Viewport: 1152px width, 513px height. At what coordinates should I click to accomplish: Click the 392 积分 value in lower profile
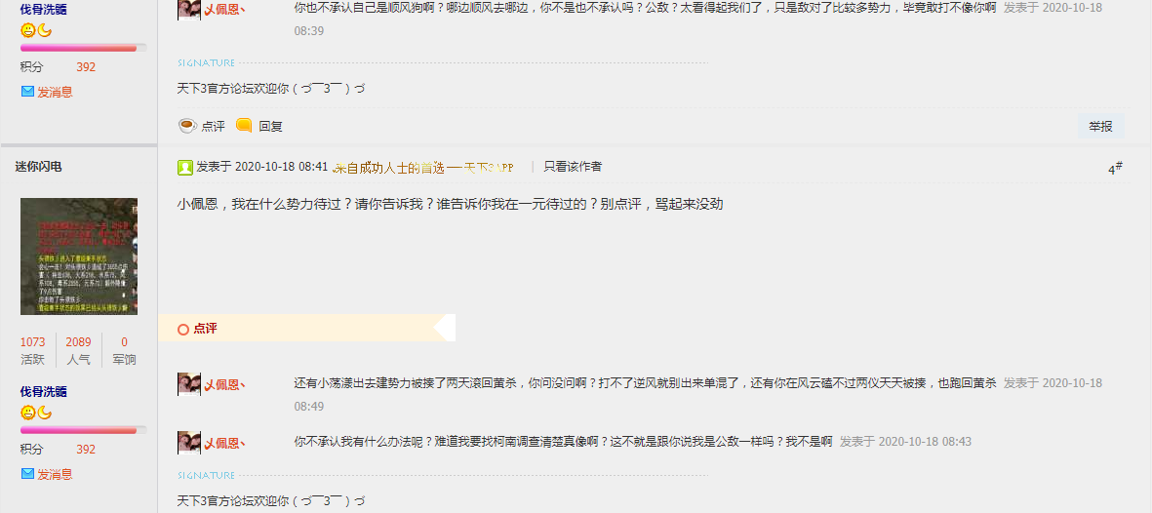tap(86, 449)
